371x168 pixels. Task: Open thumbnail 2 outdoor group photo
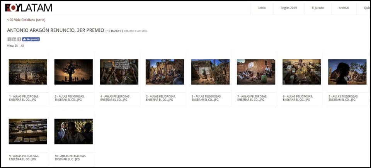pyautogui.click(x=165, y=72)
